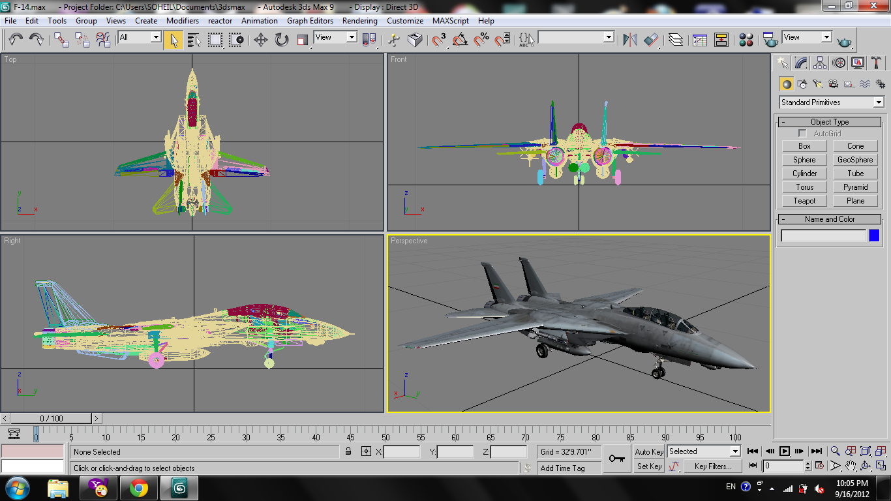
Task: Open the render type View dropdown
Action: pos(808,37)
